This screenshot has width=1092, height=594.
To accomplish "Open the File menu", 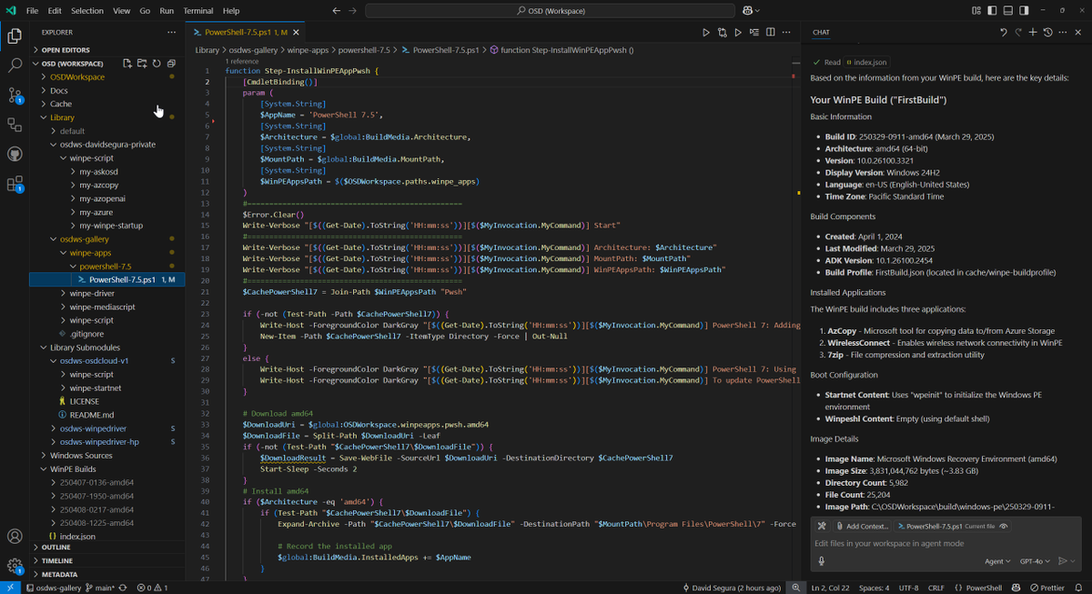I will 32,11.
